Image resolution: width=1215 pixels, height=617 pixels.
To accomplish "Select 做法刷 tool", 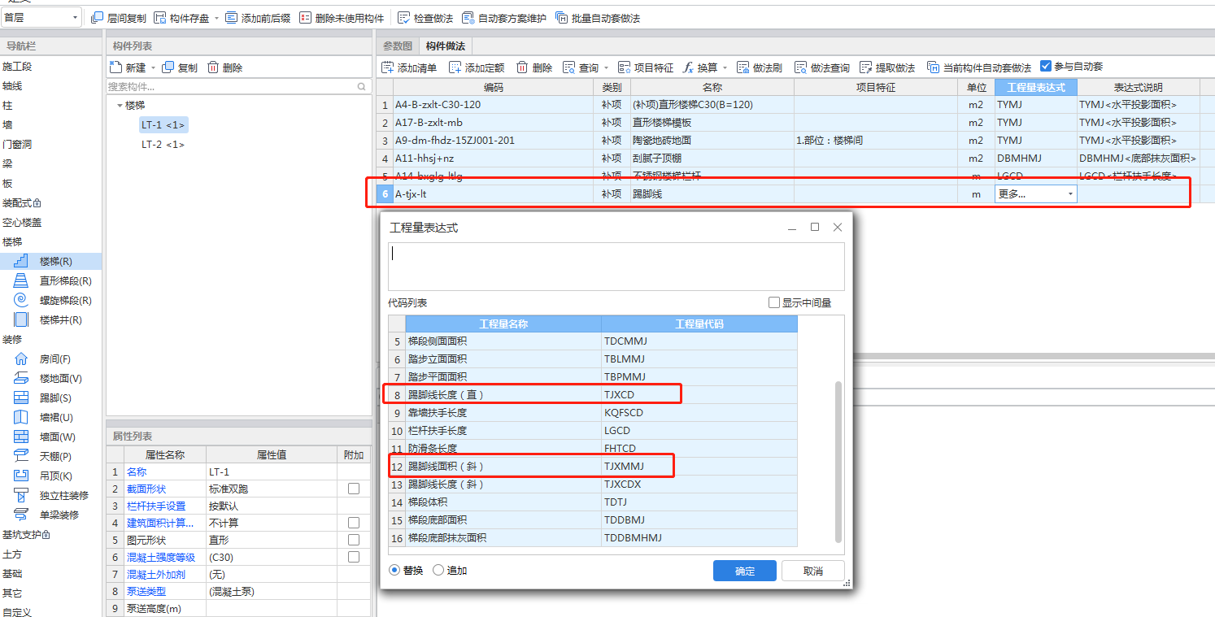I will (760, 67).
